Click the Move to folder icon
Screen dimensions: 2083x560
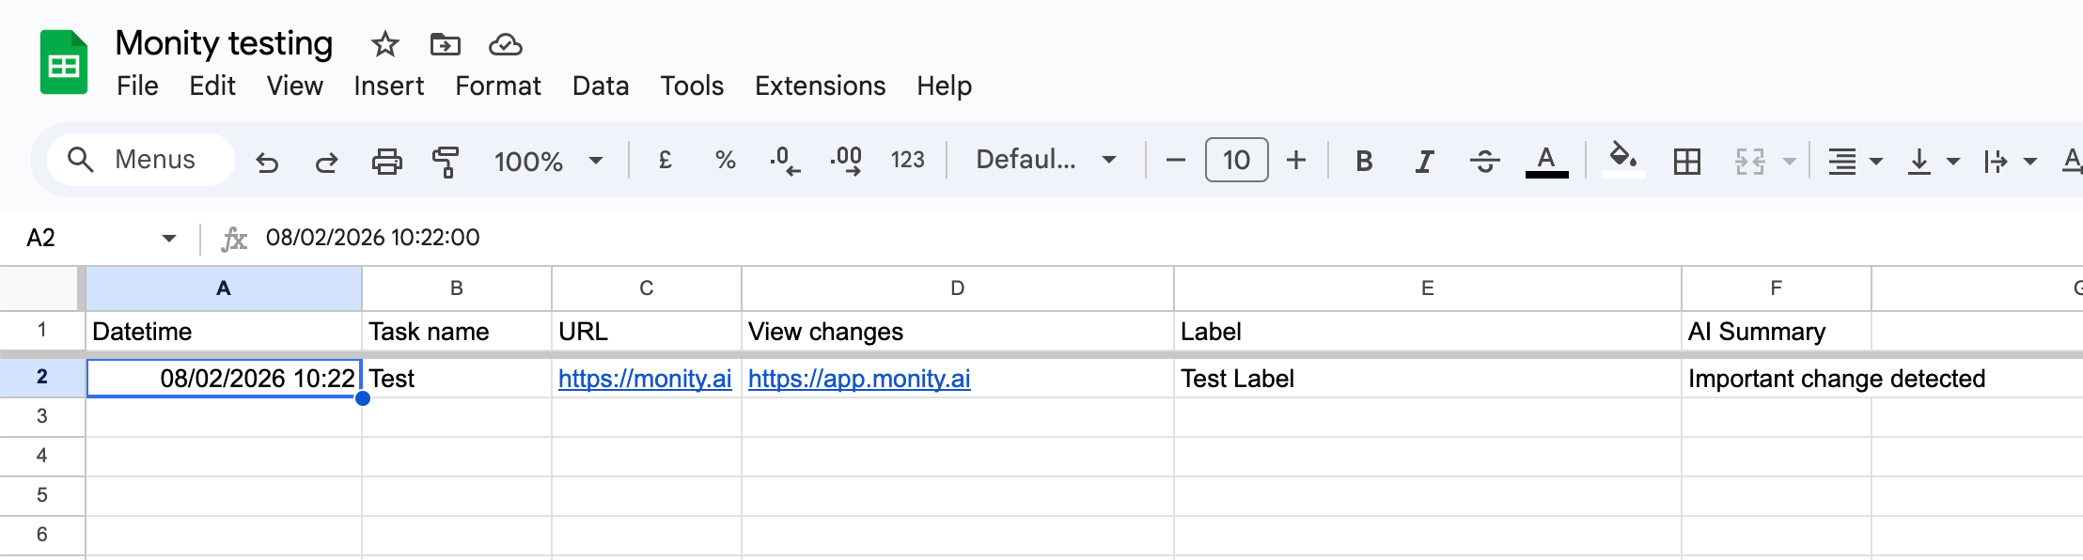445,44
